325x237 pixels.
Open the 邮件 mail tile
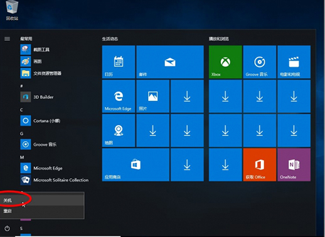[x=170, y=62]
